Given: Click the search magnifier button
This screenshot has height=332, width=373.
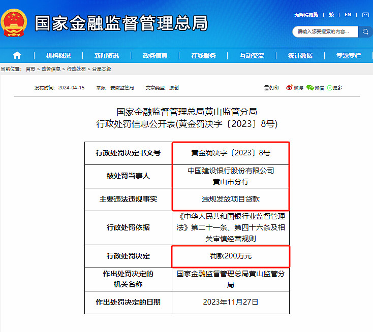Looking at the screenshot, I should (x=365, y=31).
